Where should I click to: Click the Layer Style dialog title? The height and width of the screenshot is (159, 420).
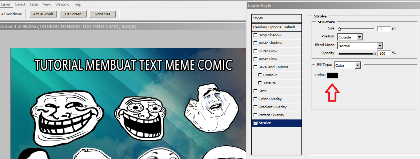point(260,5)
